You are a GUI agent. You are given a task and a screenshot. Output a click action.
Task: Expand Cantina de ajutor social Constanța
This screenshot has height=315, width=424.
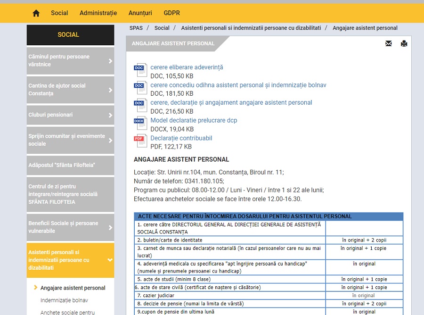click(x=110, y=90)
